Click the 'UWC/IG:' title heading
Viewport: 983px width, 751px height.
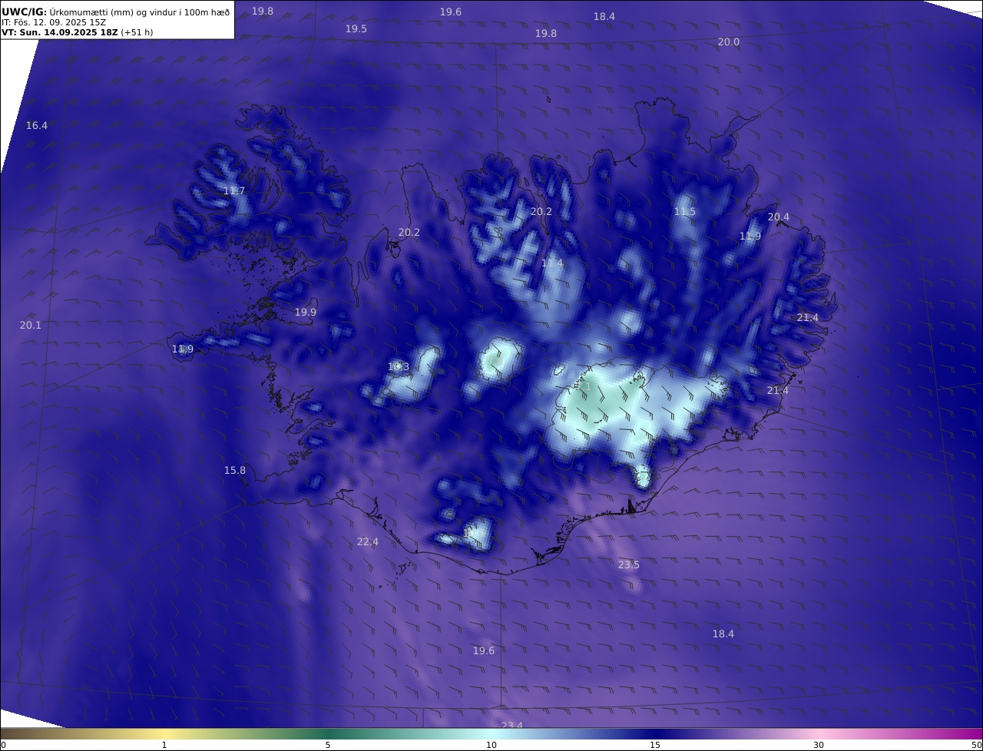(x=25, y=12)
